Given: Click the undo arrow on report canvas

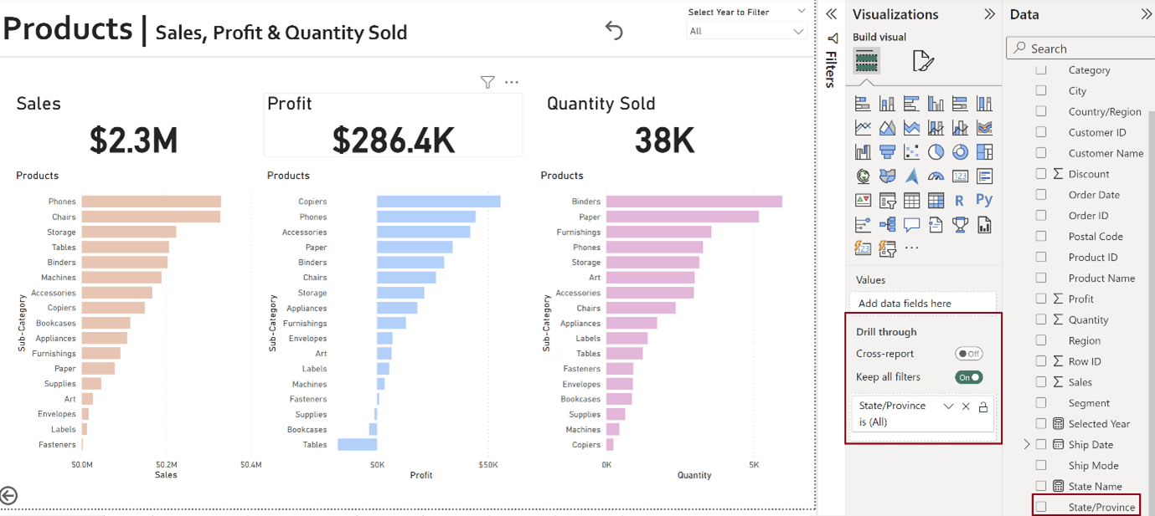Looking at the screenshot, I should tap(614, 31).
